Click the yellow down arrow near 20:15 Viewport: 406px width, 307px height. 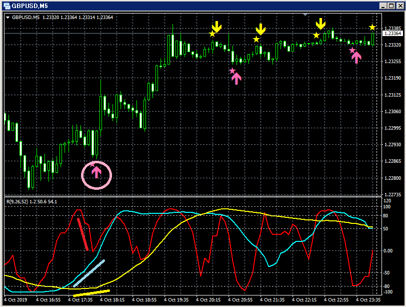pos(216,27)
